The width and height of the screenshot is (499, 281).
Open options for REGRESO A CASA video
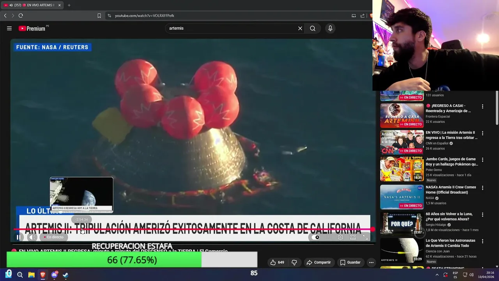coord(482,107)
